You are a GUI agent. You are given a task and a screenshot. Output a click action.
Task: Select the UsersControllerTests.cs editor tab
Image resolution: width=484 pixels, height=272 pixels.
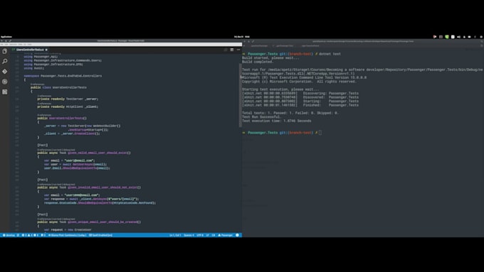click(30, 50)
